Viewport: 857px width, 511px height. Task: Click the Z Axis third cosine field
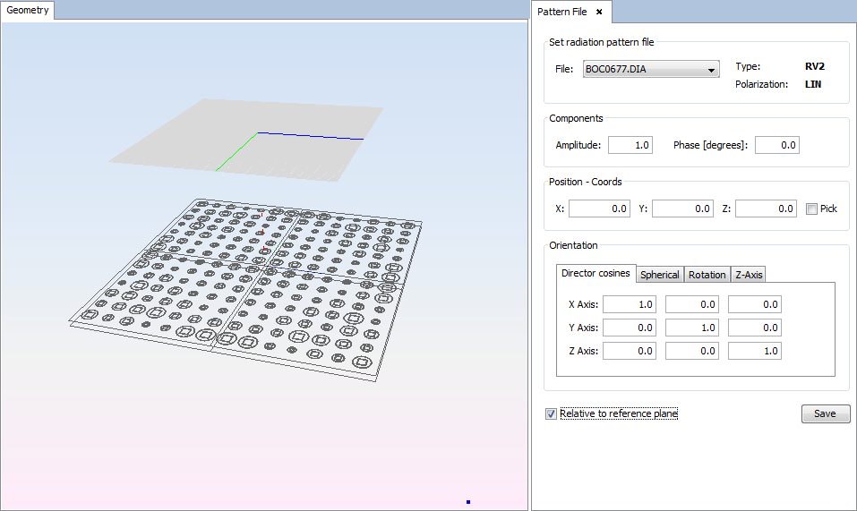pyautogui.click(x=754, y=352)
